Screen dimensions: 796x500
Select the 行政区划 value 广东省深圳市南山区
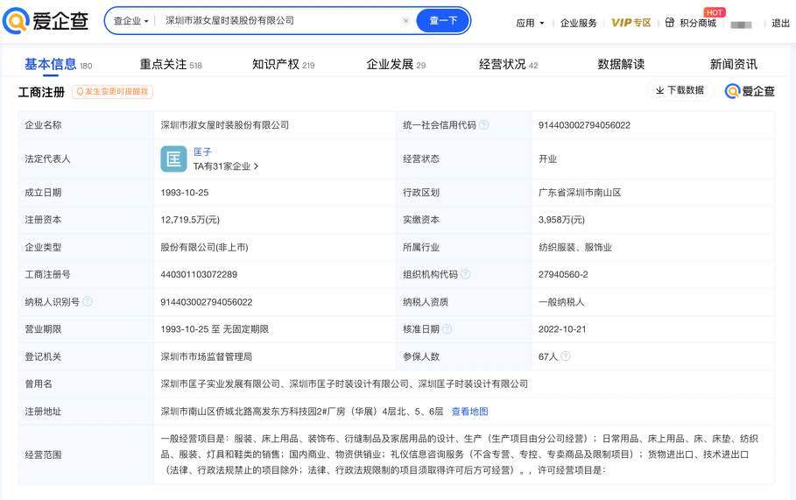(x=580, y=193)
